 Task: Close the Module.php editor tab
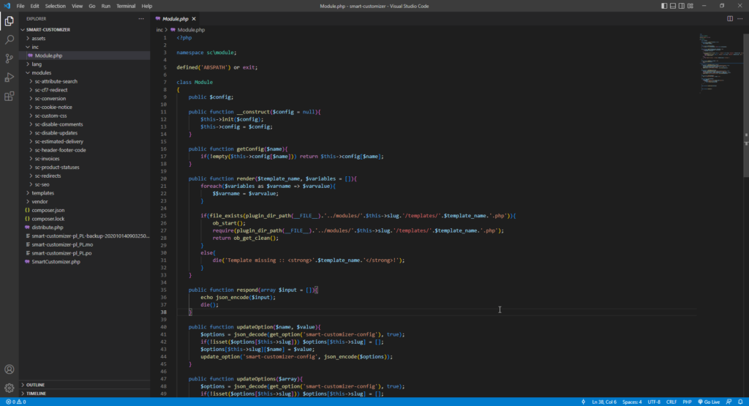click(194, 18)
